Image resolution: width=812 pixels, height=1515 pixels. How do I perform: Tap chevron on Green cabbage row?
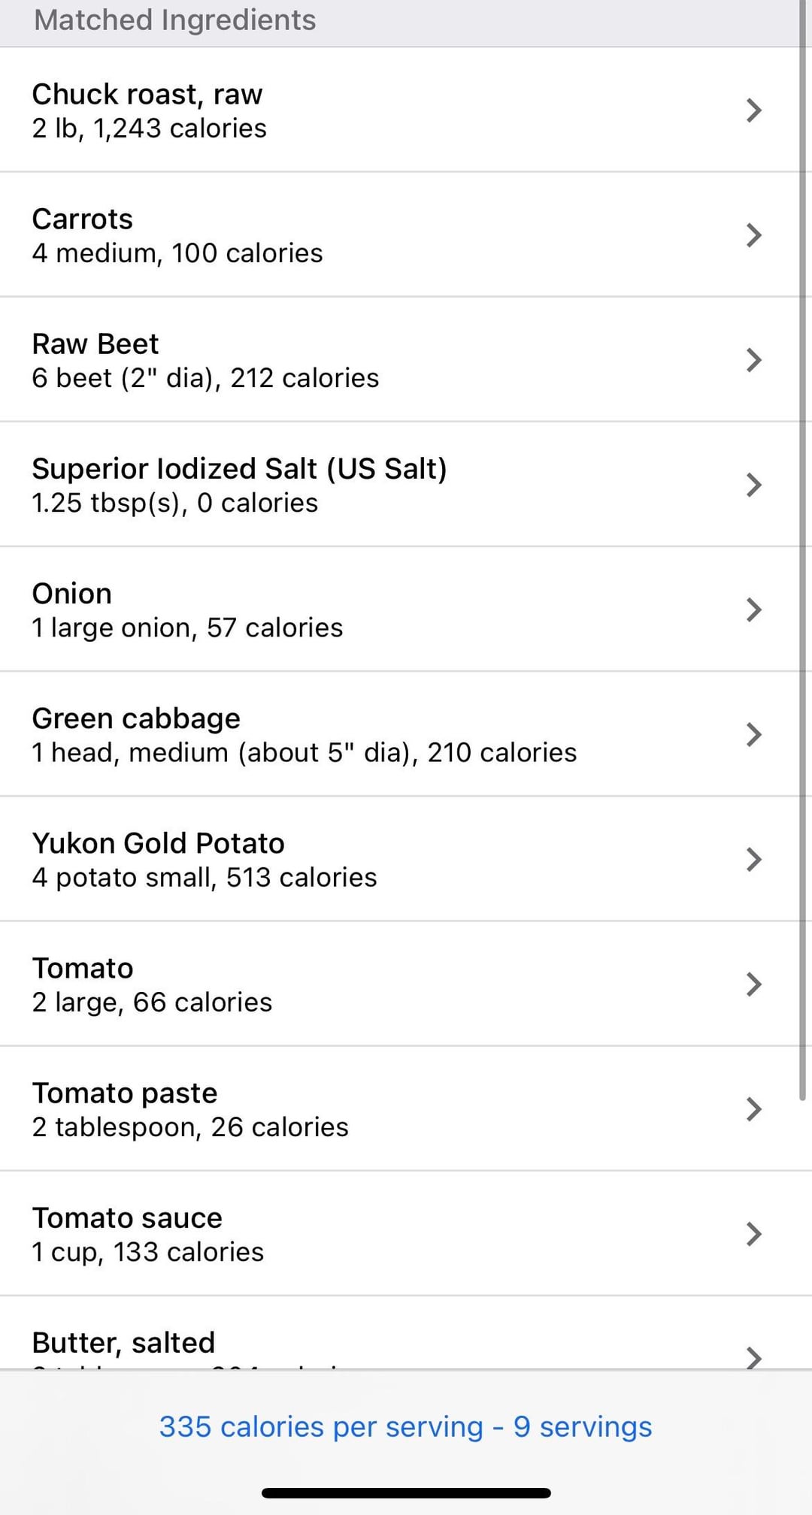click(753, 734)
